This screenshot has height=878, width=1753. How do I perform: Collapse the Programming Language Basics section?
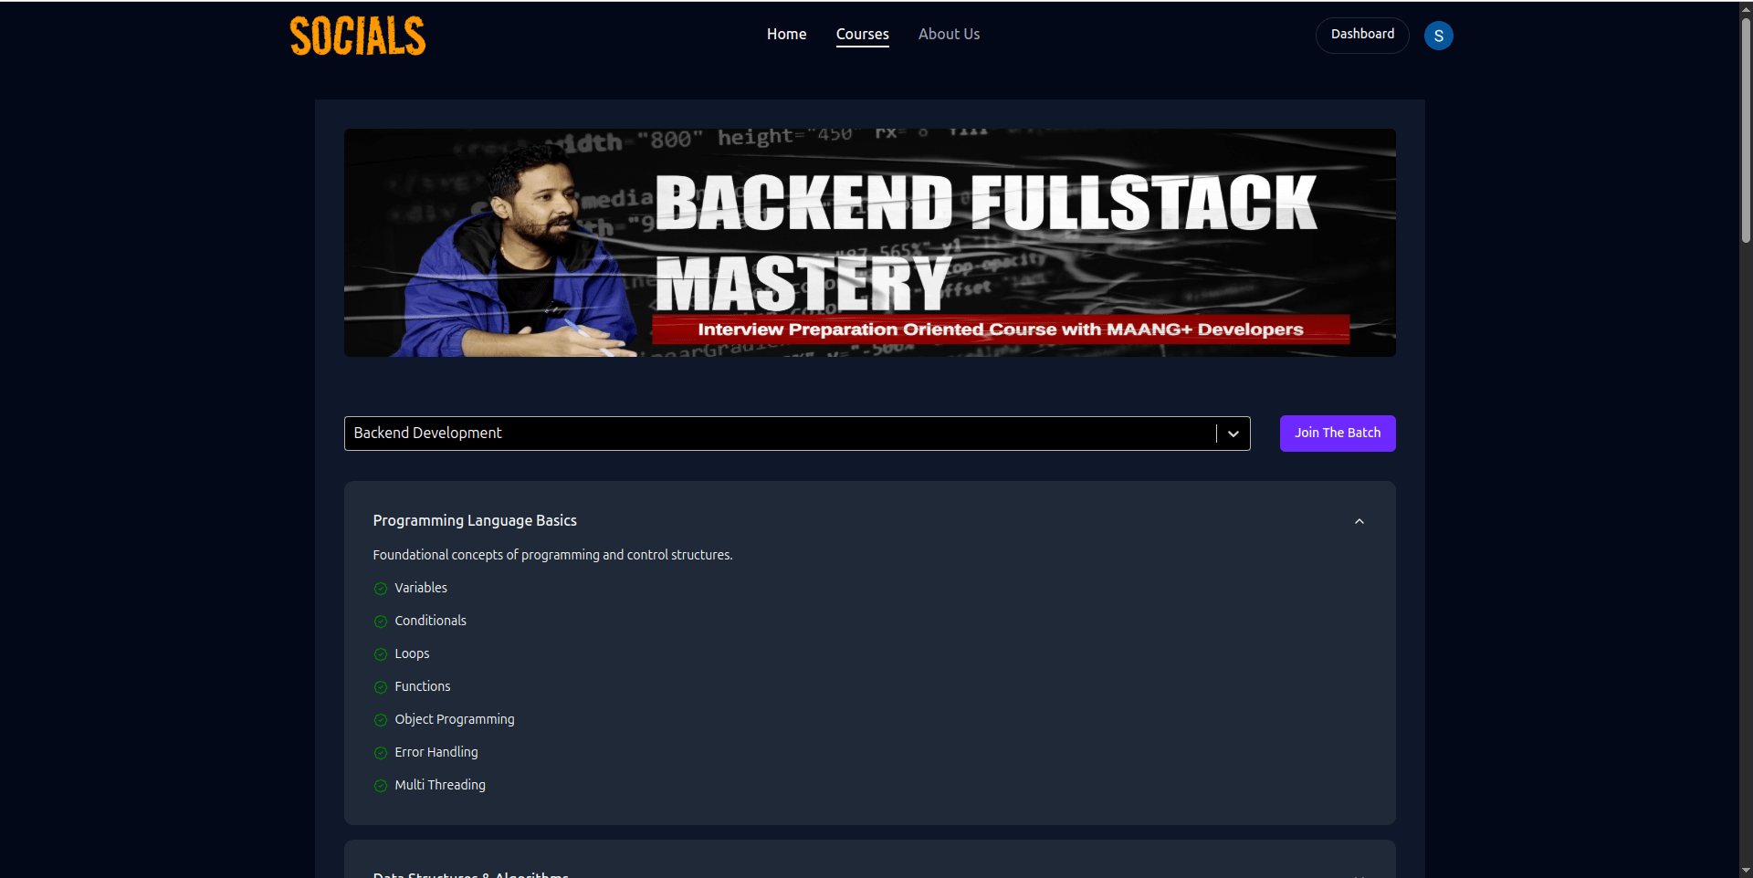tap(1359, 521)
